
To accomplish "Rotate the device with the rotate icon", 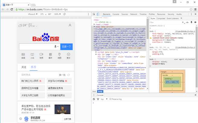I will pos(65,14).
